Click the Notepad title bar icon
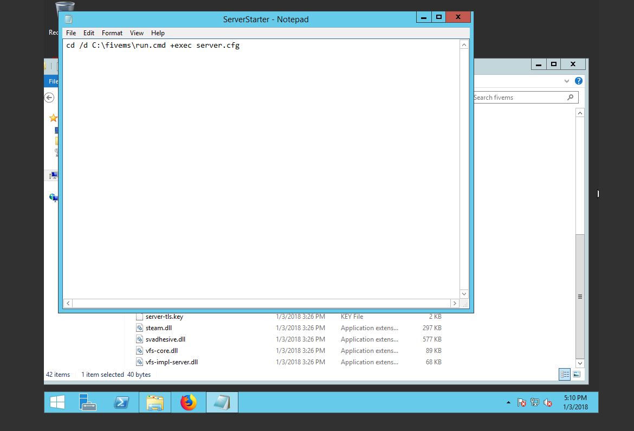Image resolution: width=634 pixels, height=431 pixels. (68, 18)
